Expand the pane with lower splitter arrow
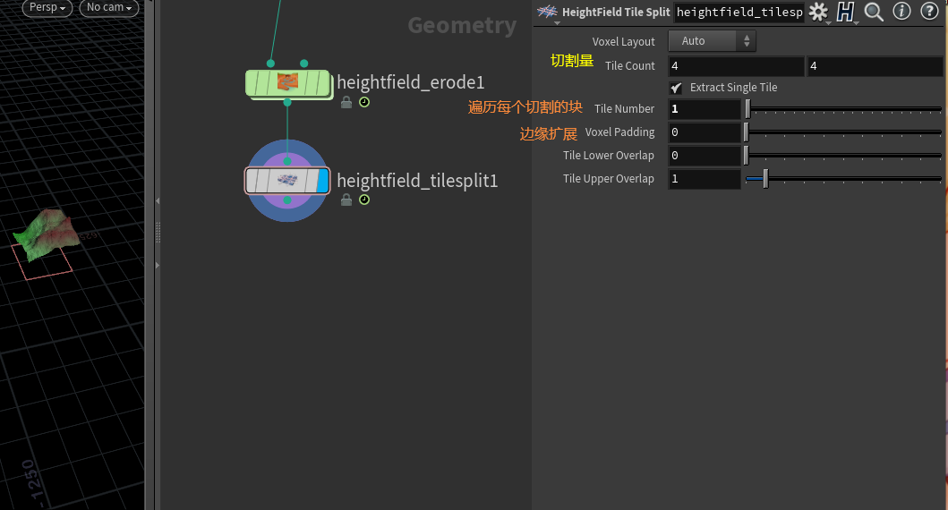The width and height of the screenshot is (948, 510). pyautogui.click(x=158, y=265)
